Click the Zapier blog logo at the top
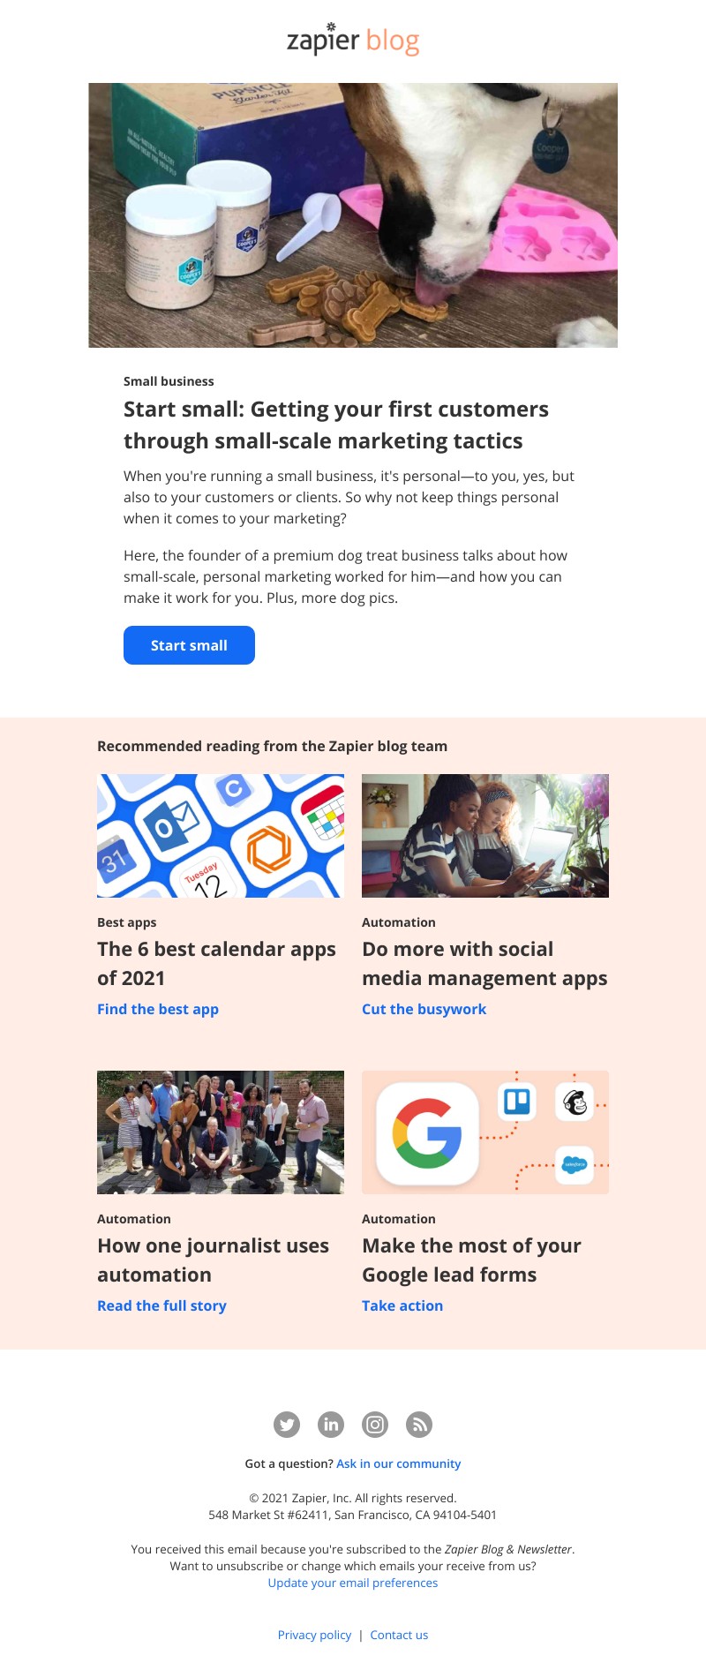Screen dimensions: 706x1670 point(353,40)
